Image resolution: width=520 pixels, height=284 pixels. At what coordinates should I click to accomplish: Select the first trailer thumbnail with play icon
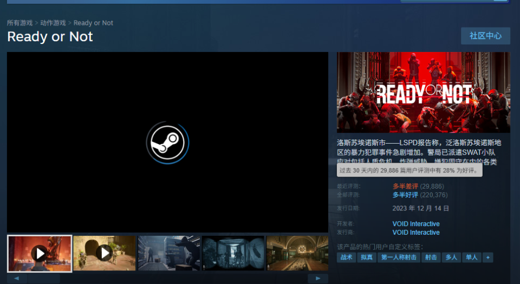tap(40, 254)
